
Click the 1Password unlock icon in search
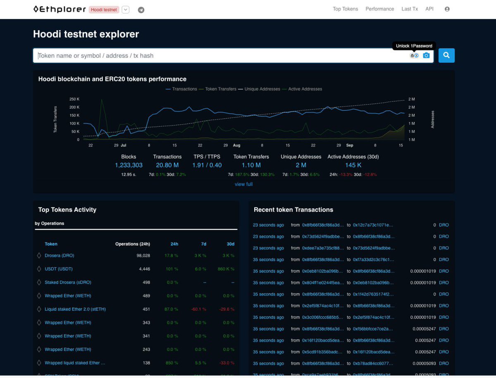[414, 55]
